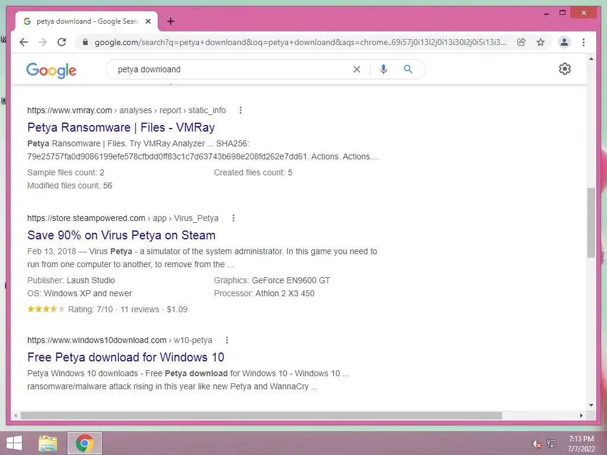Screen dimensions: 607x455
Task: Open the Chrome profile menu
Action: [x=564, y=42]
